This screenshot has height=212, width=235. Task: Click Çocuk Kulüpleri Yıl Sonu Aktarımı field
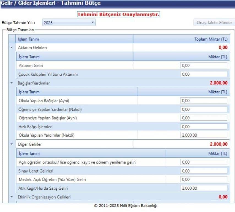[204, 74]
